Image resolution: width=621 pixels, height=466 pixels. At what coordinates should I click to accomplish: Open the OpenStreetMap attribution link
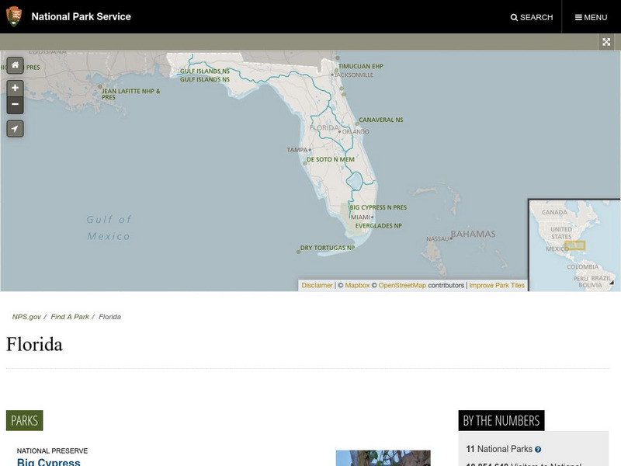402,286
